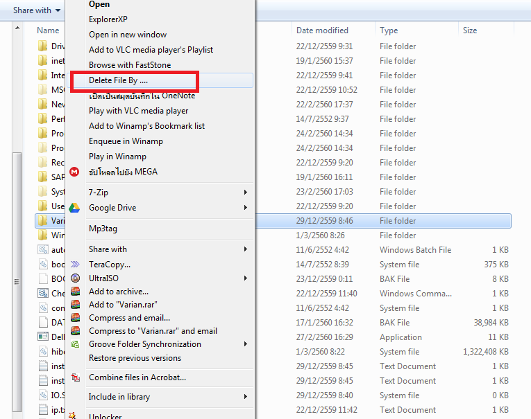Click the UltraISO disc icon
531x419 pixels.
pos(75,278)
